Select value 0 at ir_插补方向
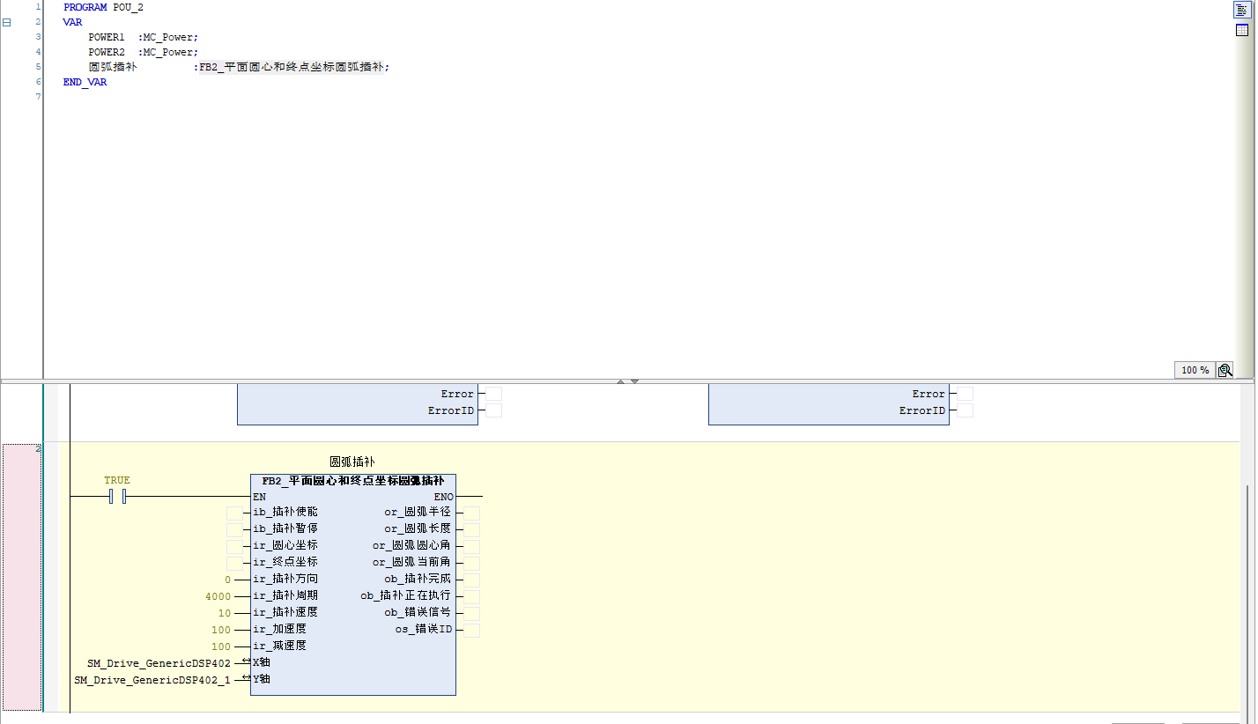 (x=227, y=580)
